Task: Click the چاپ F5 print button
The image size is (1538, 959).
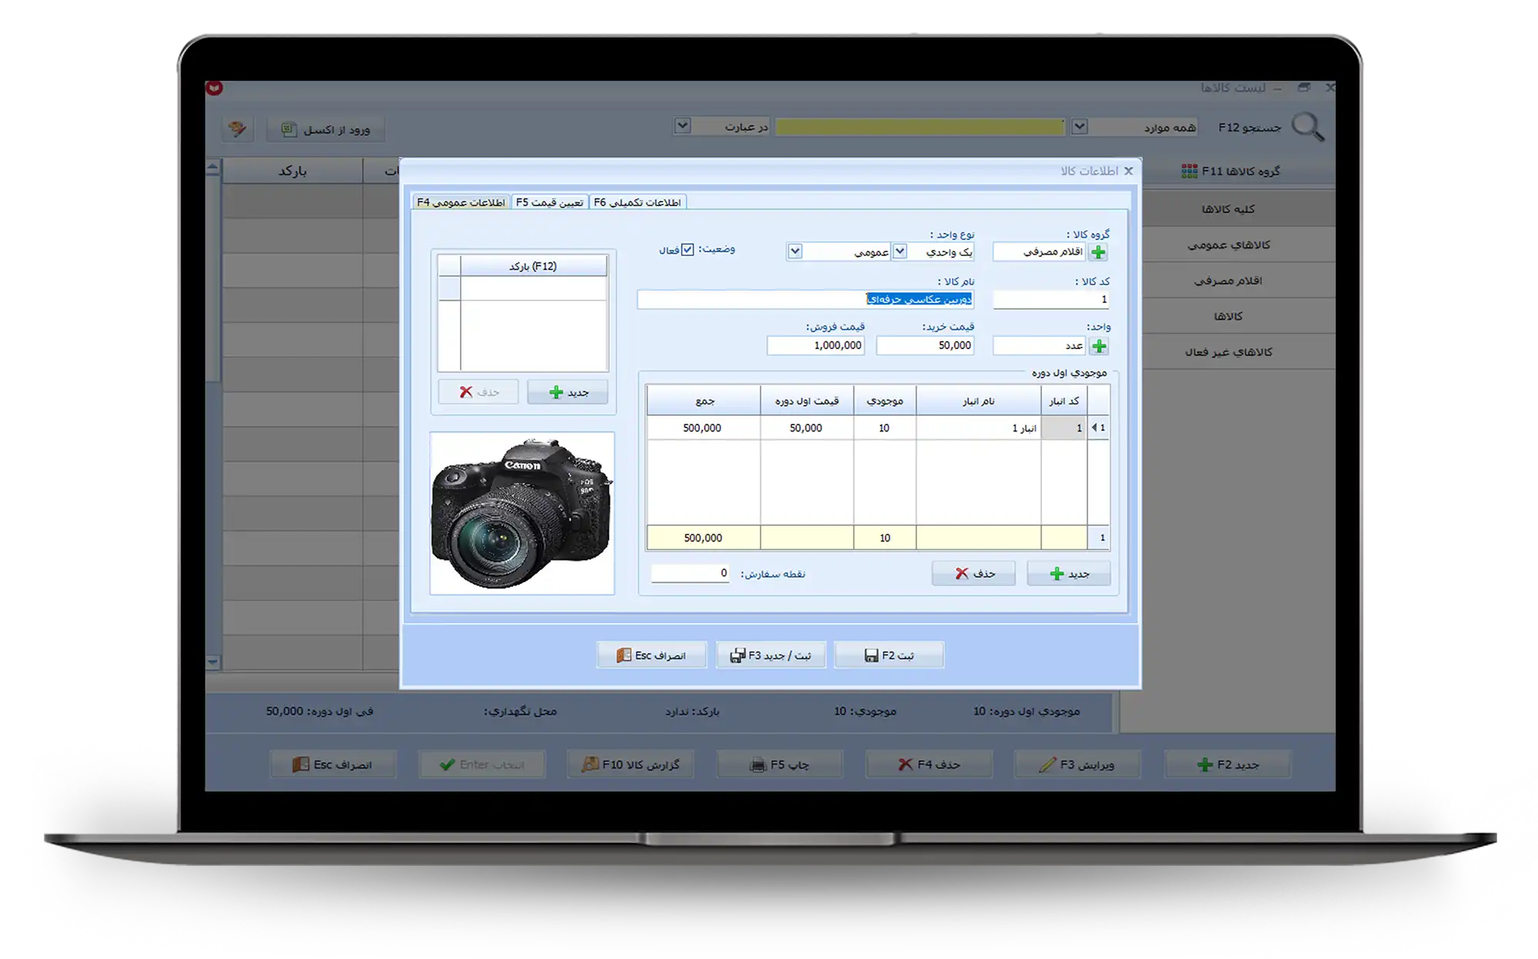Action: point(780,764)
